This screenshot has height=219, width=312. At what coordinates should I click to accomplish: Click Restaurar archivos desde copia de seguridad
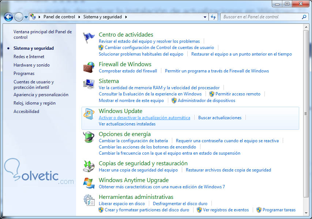tap(229, 170)
